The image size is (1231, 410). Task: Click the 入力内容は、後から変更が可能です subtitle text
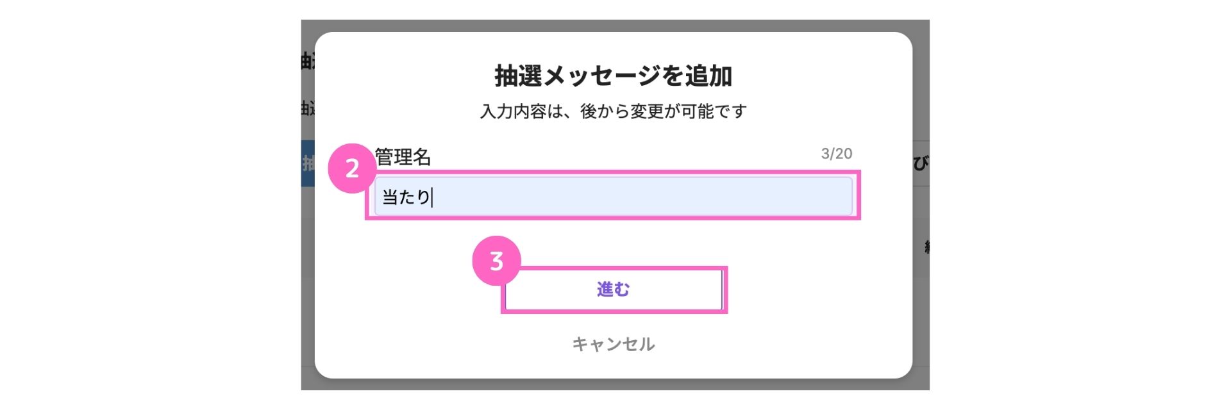(x=614, y=111)
